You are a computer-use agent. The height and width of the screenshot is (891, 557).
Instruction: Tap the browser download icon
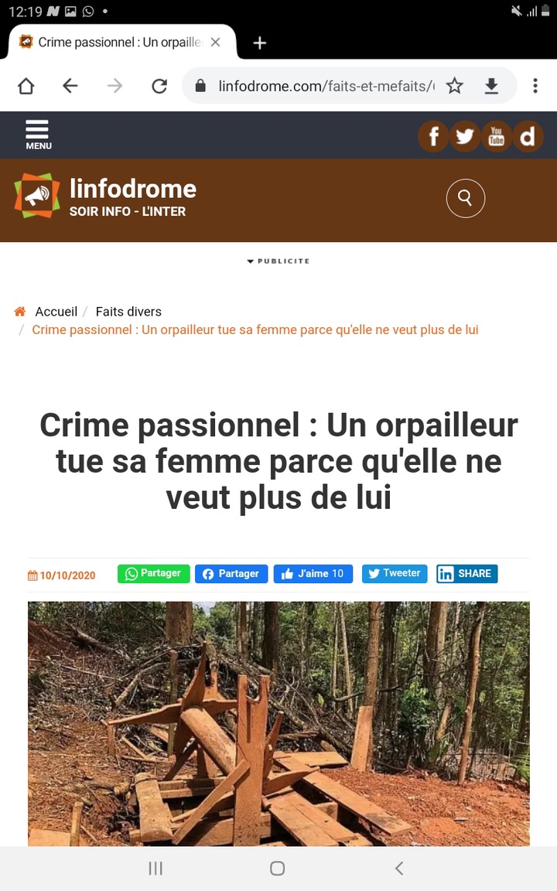[x=491, y=86]
